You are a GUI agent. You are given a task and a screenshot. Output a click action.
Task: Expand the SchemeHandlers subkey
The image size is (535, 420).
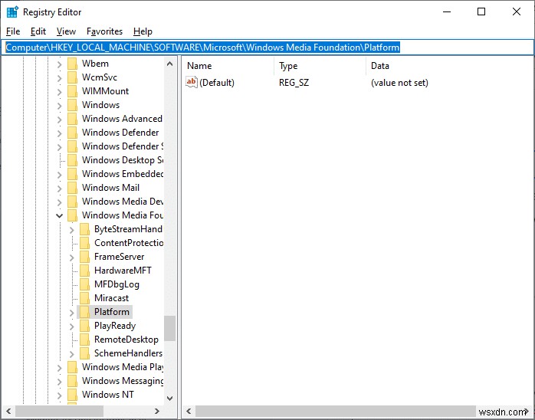(x=71, y=354)
